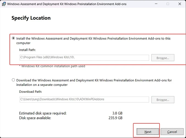The width and height of the screenshot is (186, 138).
Task: Click the Download Path text field
Action: (x=84, y=99)
